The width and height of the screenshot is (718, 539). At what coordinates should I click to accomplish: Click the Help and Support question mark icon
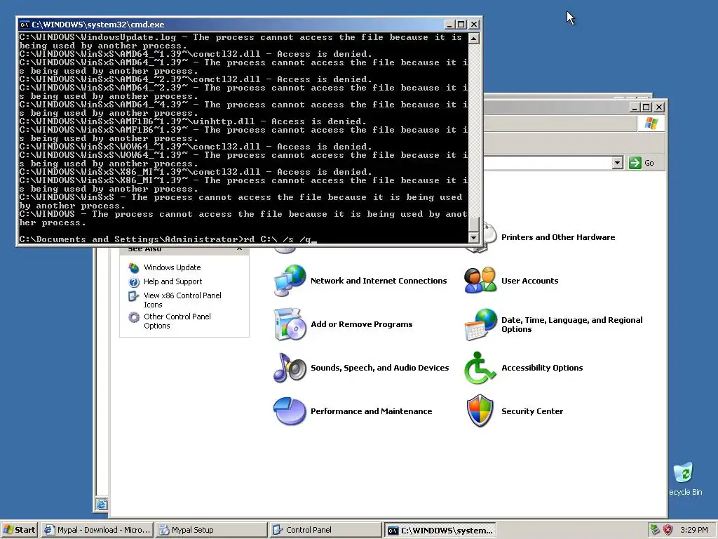(x=134, y=281)
